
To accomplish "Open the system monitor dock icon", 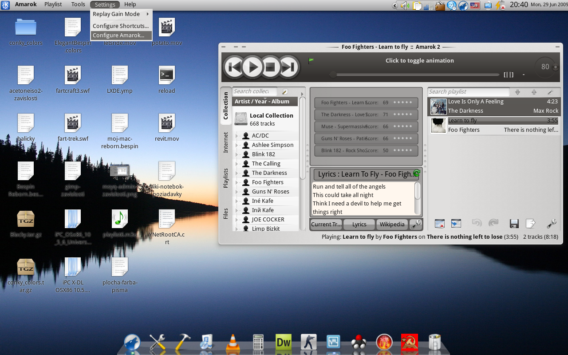I will tap(333, 343).
